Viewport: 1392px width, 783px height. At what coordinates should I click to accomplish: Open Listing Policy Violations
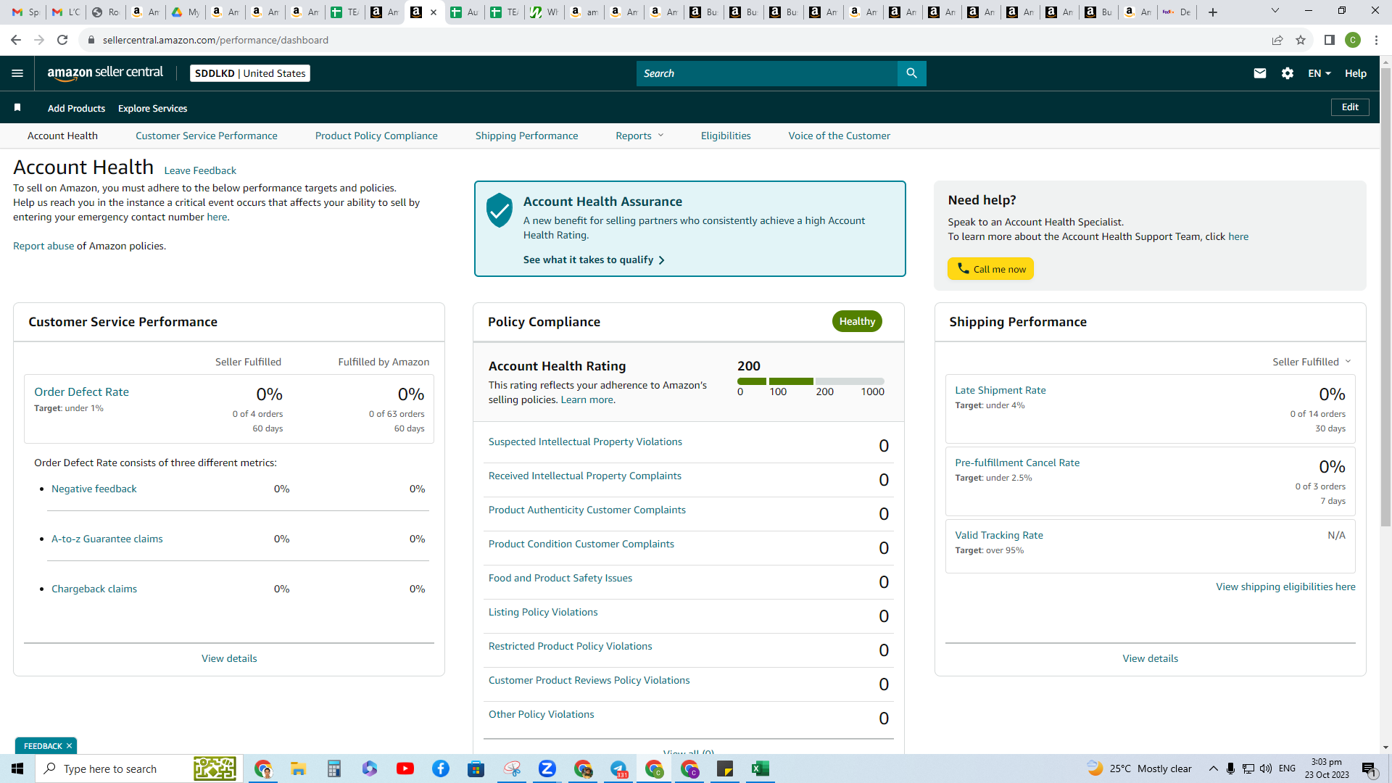point(543,612)
